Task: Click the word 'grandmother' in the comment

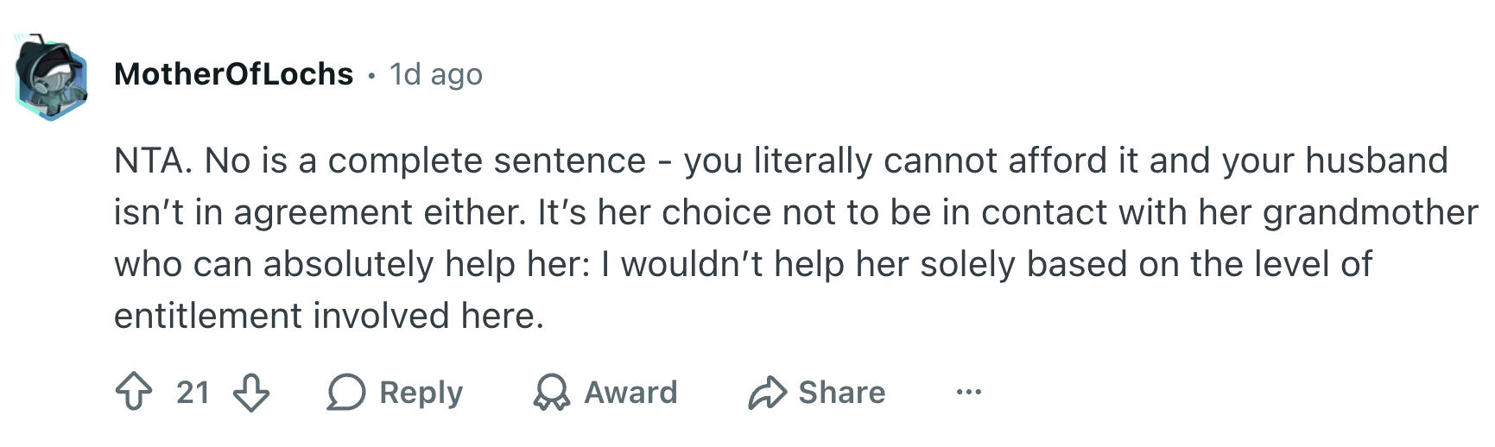Action: [1371, 212]
